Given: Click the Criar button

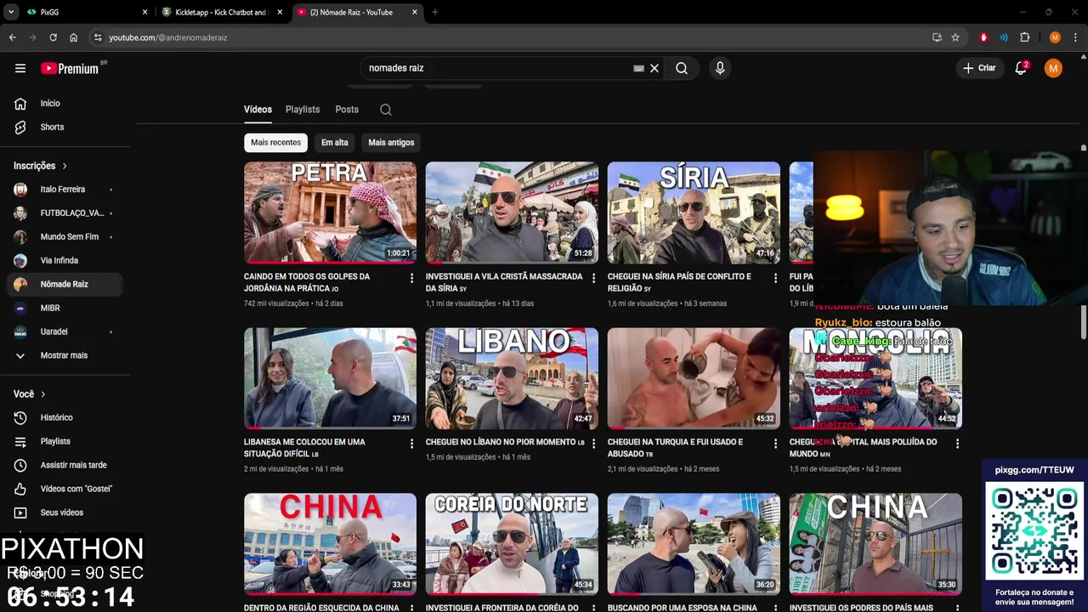Looking at the screenshot, I should [x=978, y=68].
